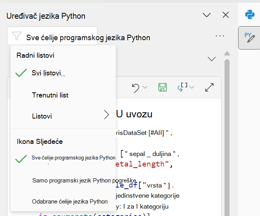Open the Listovi menu entry

coord(63,116)
